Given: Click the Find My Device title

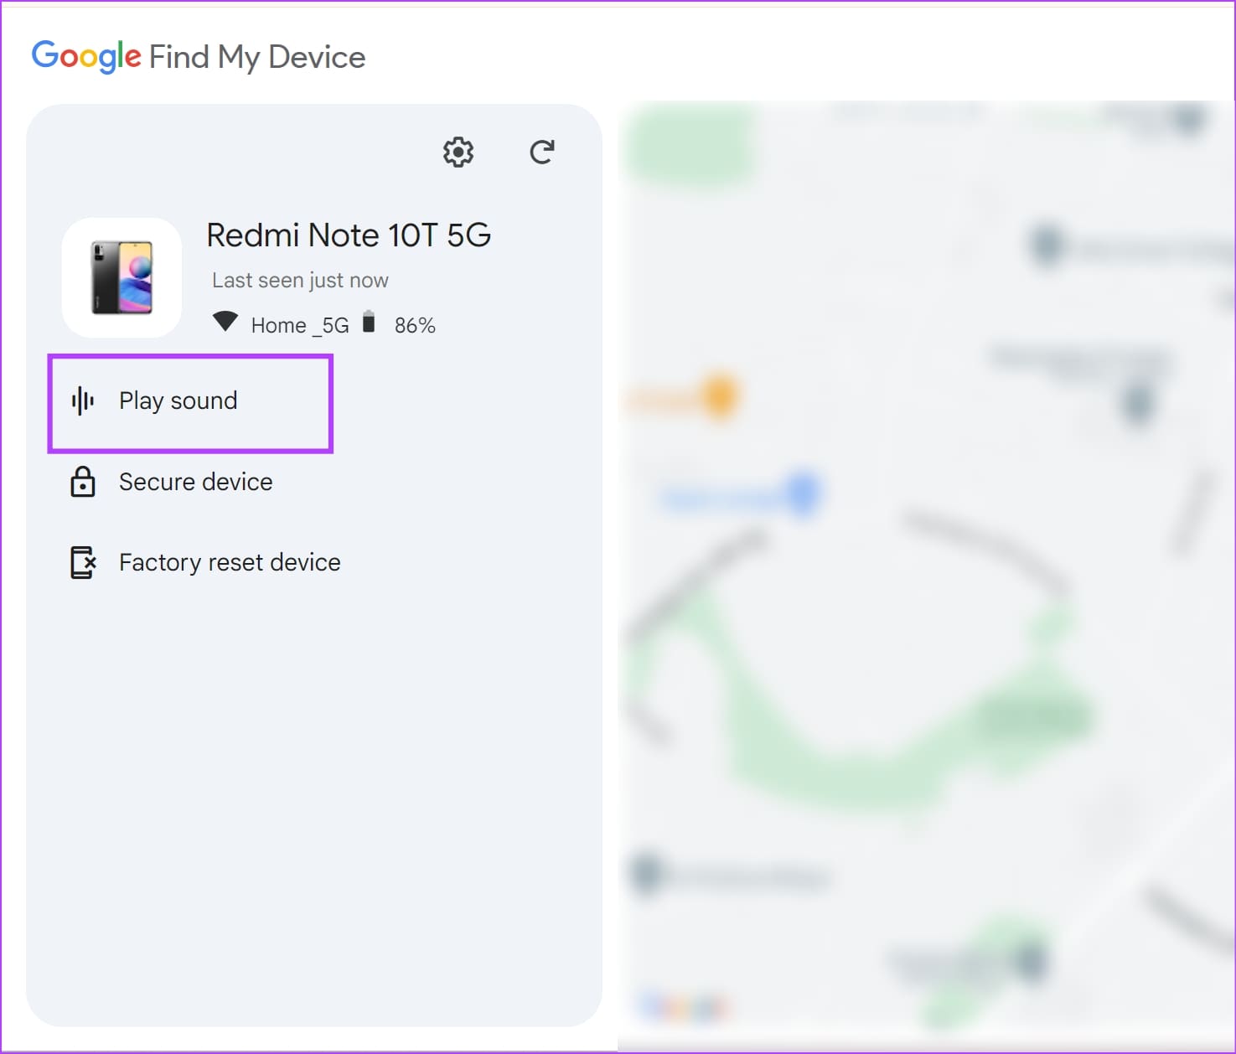Looking at the screenshot, I should tap(257, 57).
